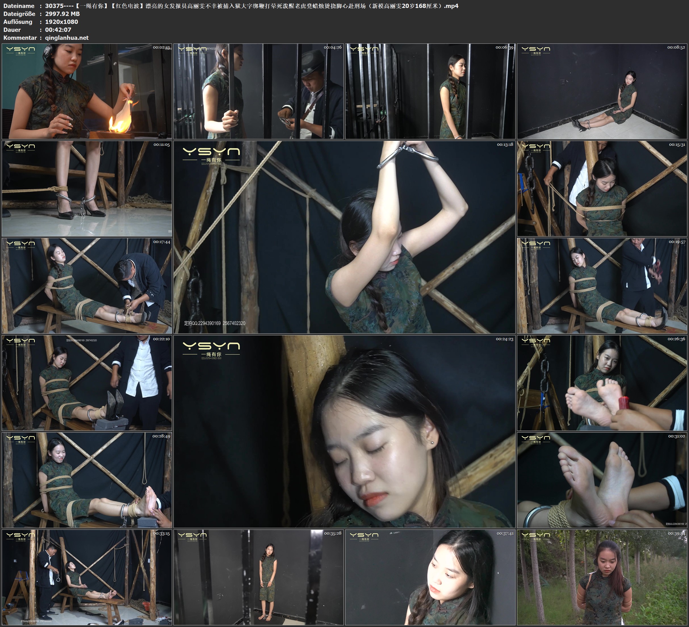This screenshot has height=627, width=689.
Task: Open the thumbnail timestamped 00:35:28
Action: tap(258, 577)
